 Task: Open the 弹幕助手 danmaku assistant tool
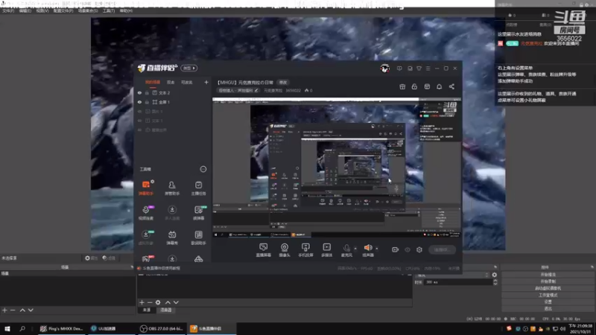point(146,188)
